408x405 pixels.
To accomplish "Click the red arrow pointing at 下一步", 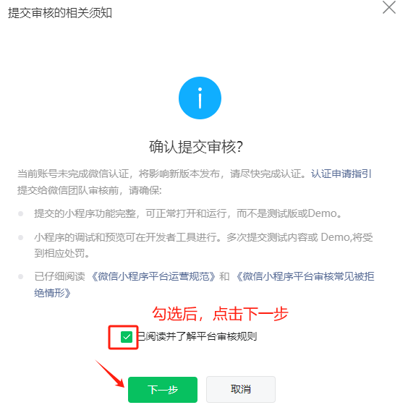I will 109,373.
